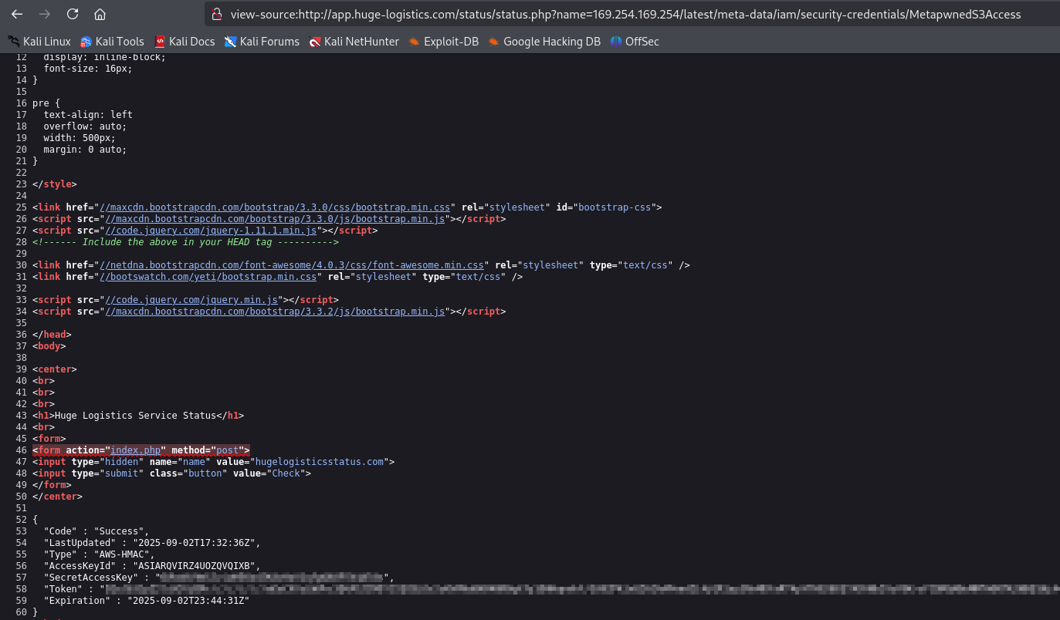Open the jquery-1.11.1.min.js link
Viewport: 1060px width, 620px height.
[x=211, y=231]
